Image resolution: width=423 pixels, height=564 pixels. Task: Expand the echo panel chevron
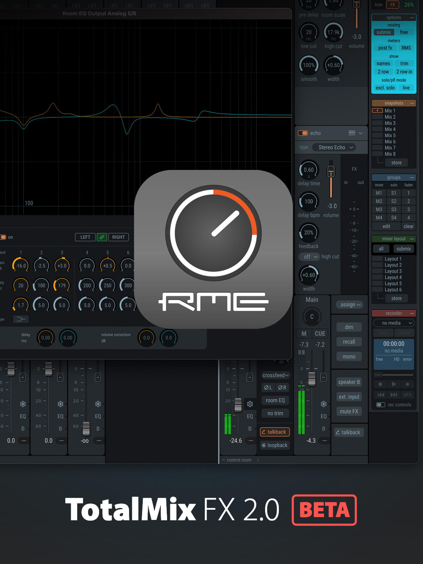coord(361,133)
